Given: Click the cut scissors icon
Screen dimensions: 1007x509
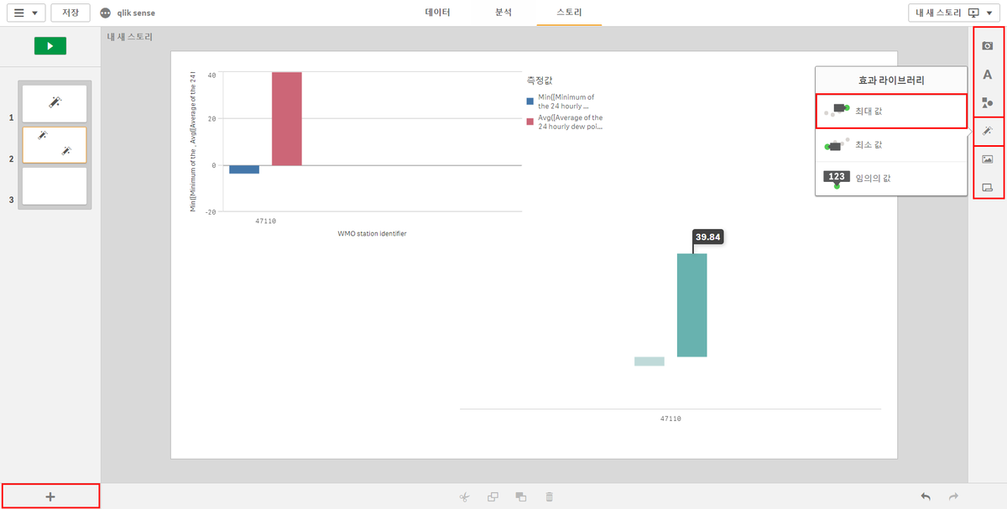Looking at the screenshot, I should coord(464,496).
